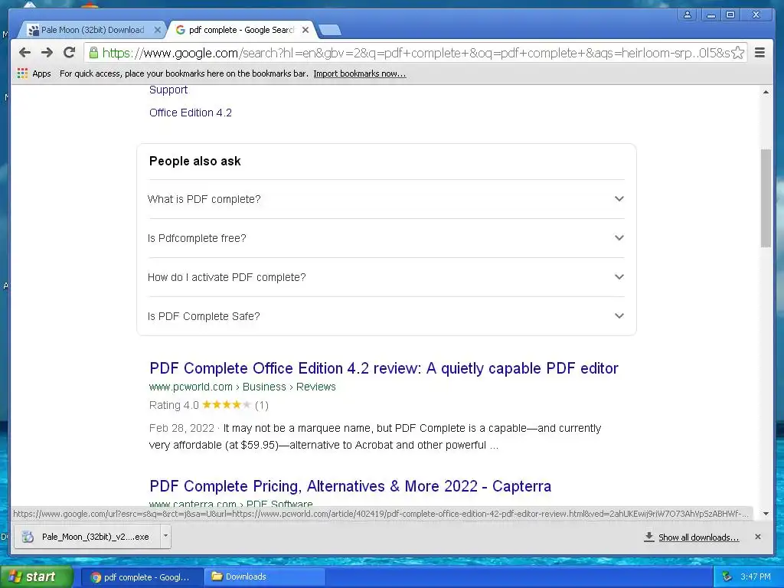Switch to Chrome pdf complete taskbar button
Image resolution: width=784 pixels, height=588 pixels.
tap(142, 577)
